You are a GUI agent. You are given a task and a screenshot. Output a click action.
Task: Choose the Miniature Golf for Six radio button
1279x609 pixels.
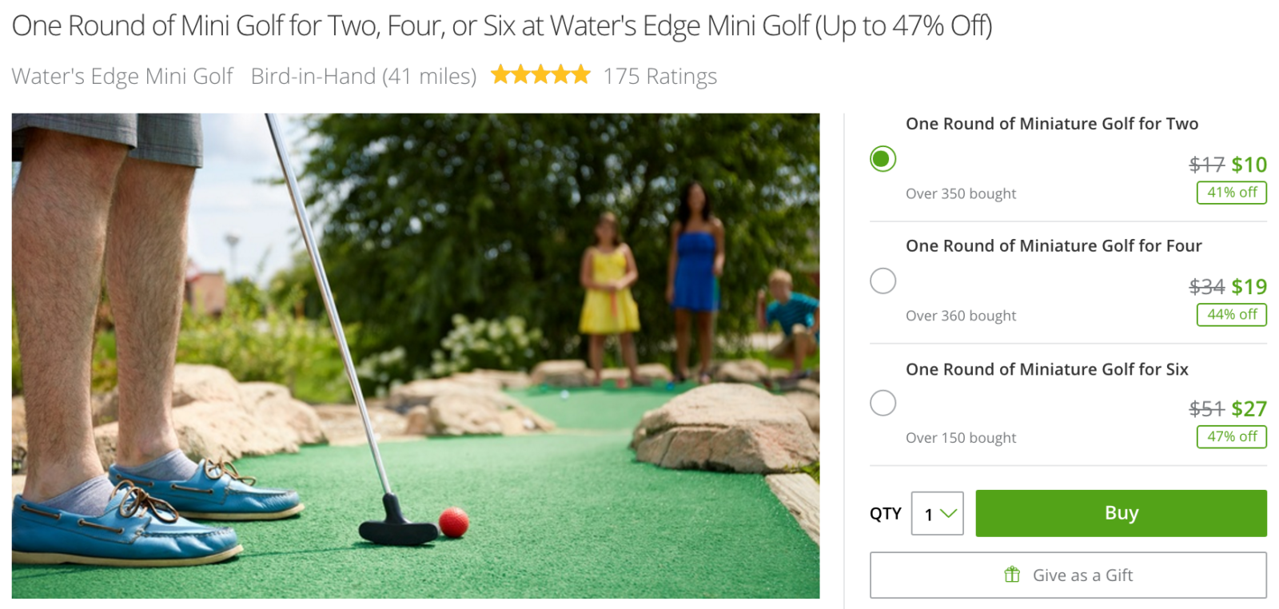coord(883,403)
